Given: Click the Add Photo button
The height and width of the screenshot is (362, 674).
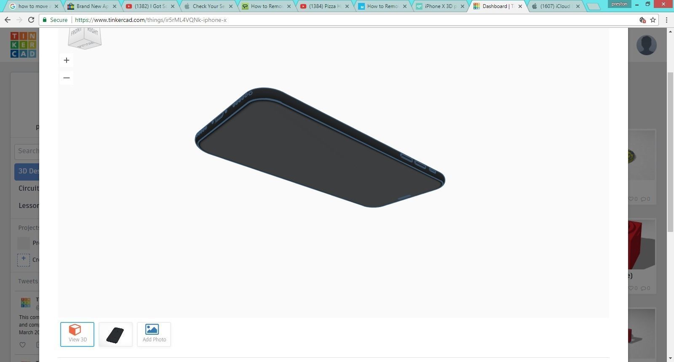Looking at the screenshot, I should tap(154, 334).
